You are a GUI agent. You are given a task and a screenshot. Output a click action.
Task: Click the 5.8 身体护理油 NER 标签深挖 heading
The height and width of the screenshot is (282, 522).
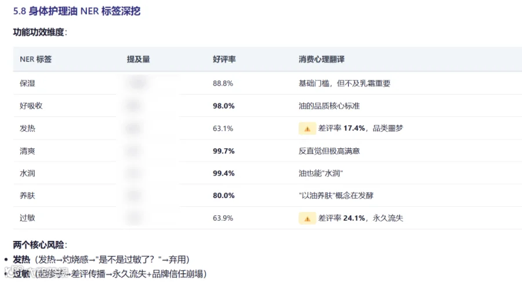[77, 11]
